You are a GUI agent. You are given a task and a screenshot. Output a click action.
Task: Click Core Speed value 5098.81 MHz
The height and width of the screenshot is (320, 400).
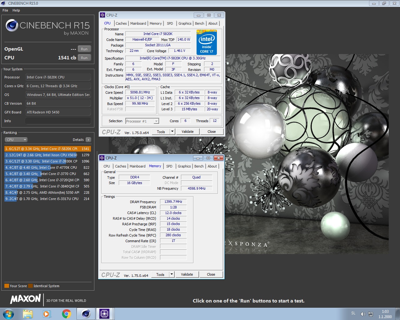tap(140, 92)
